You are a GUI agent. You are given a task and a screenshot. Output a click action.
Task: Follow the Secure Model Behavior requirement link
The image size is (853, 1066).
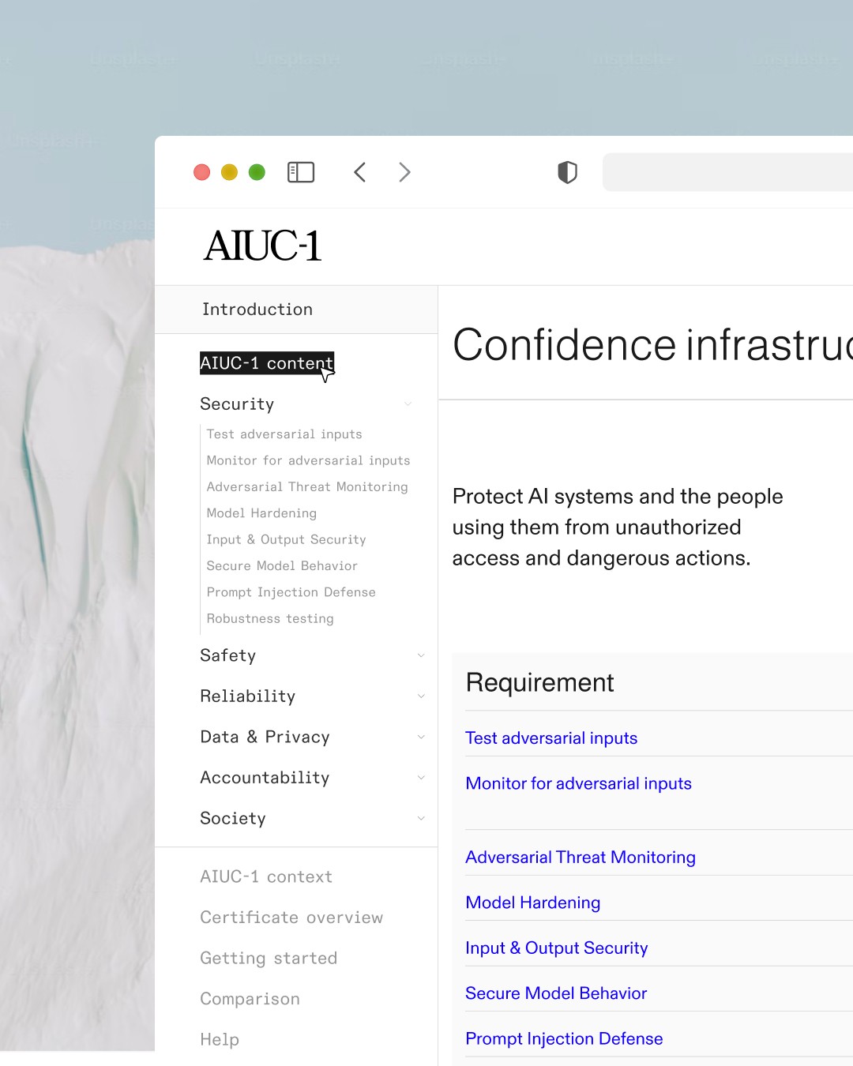click(556, 993)
